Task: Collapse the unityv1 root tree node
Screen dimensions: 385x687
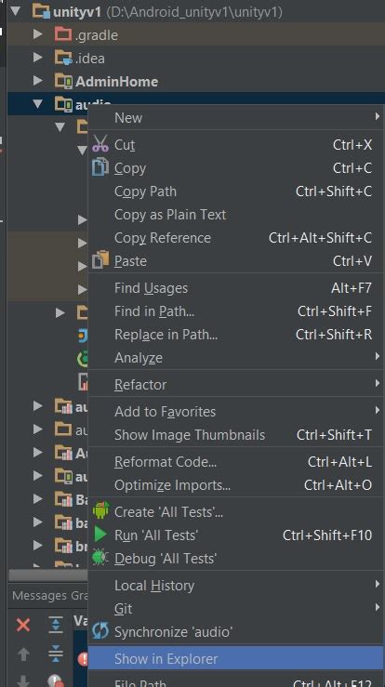Action: 16,11
